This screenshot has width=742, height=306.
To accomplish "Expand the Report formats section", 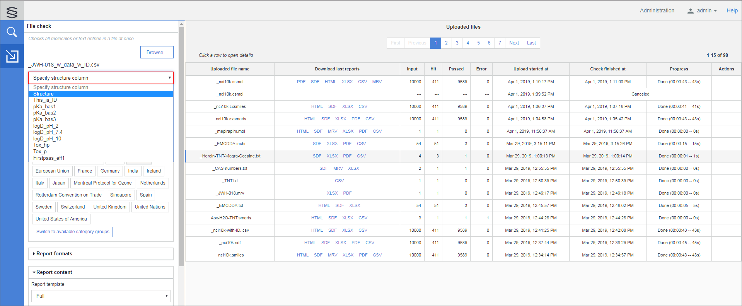I will click(x=54, y=254).
